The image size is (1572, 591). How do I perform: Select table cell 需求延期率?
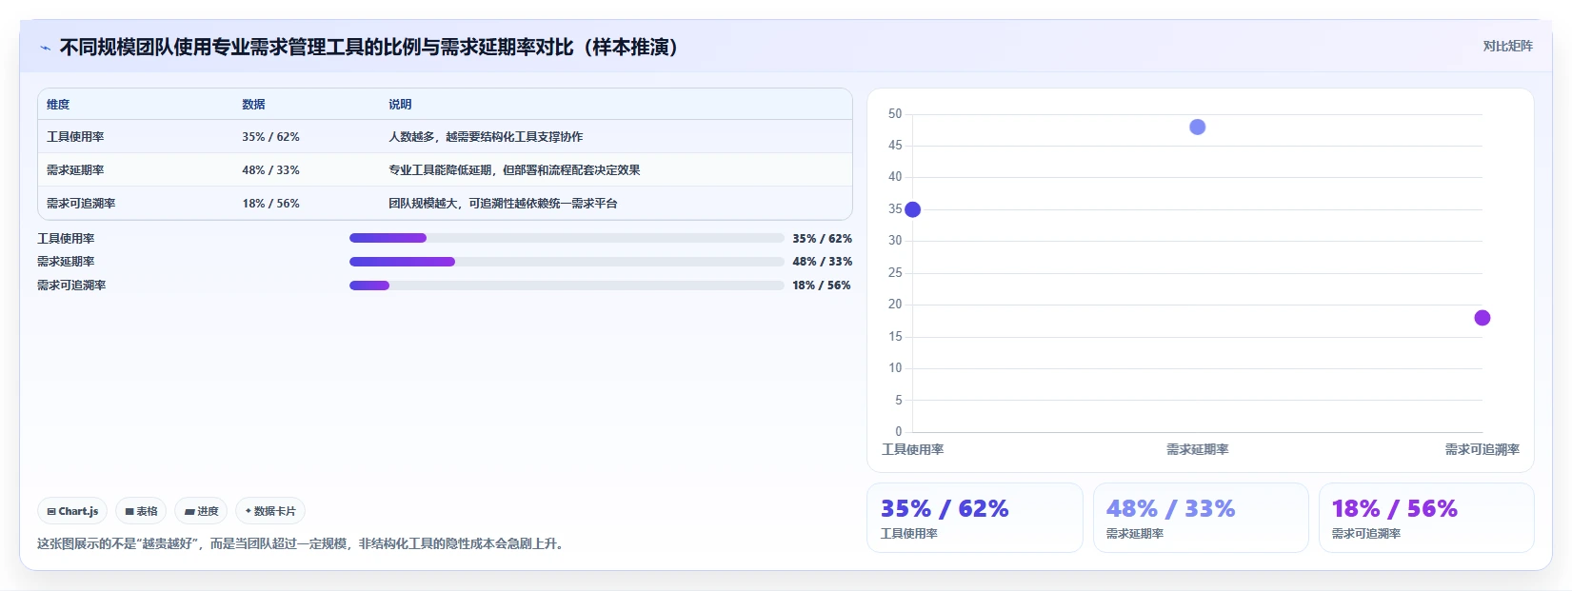(75, 170)
